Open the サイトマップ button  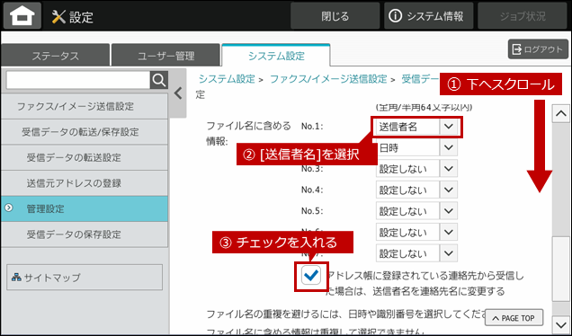[85, 278]
